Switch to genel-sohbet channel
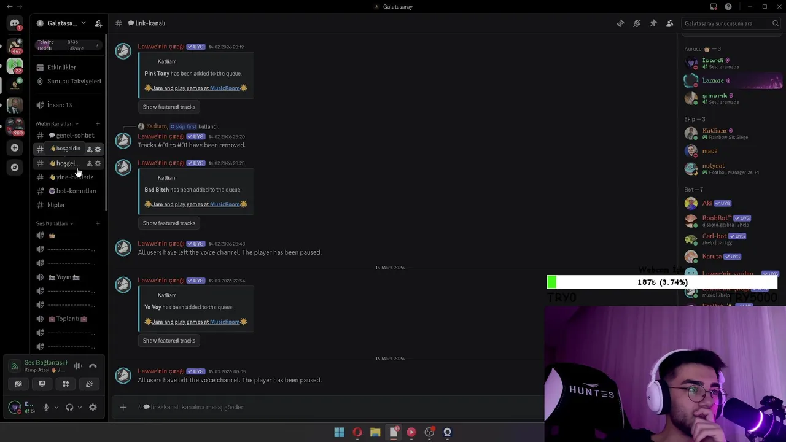 click(x=69, y=135)
